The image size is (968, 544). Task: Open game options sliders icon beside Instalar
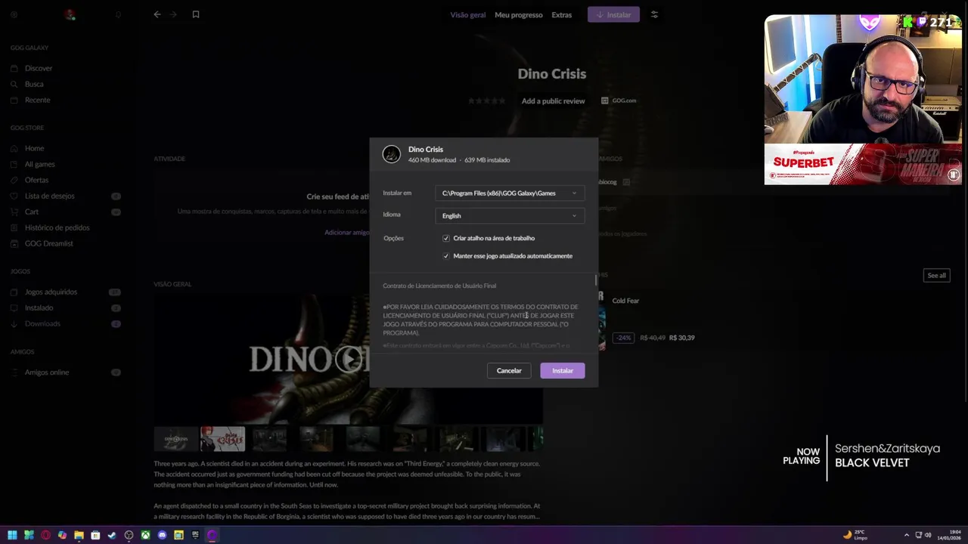tap(655, 14)
